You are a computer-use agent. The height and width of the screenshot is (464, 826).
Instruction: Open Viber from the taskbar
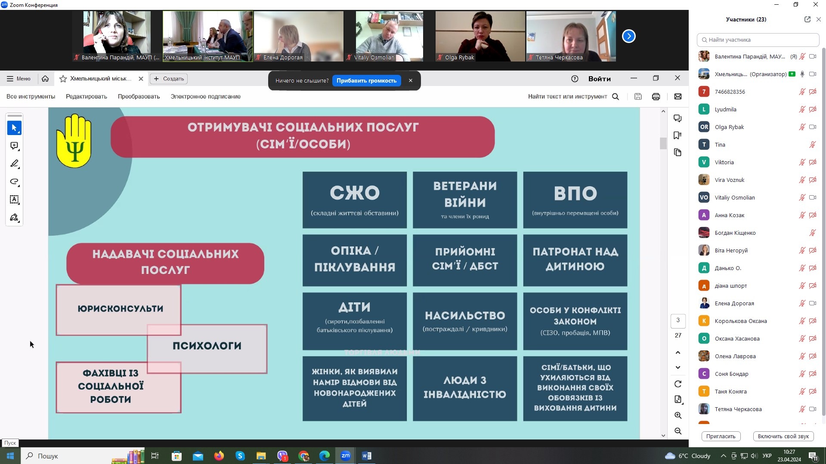282,456
